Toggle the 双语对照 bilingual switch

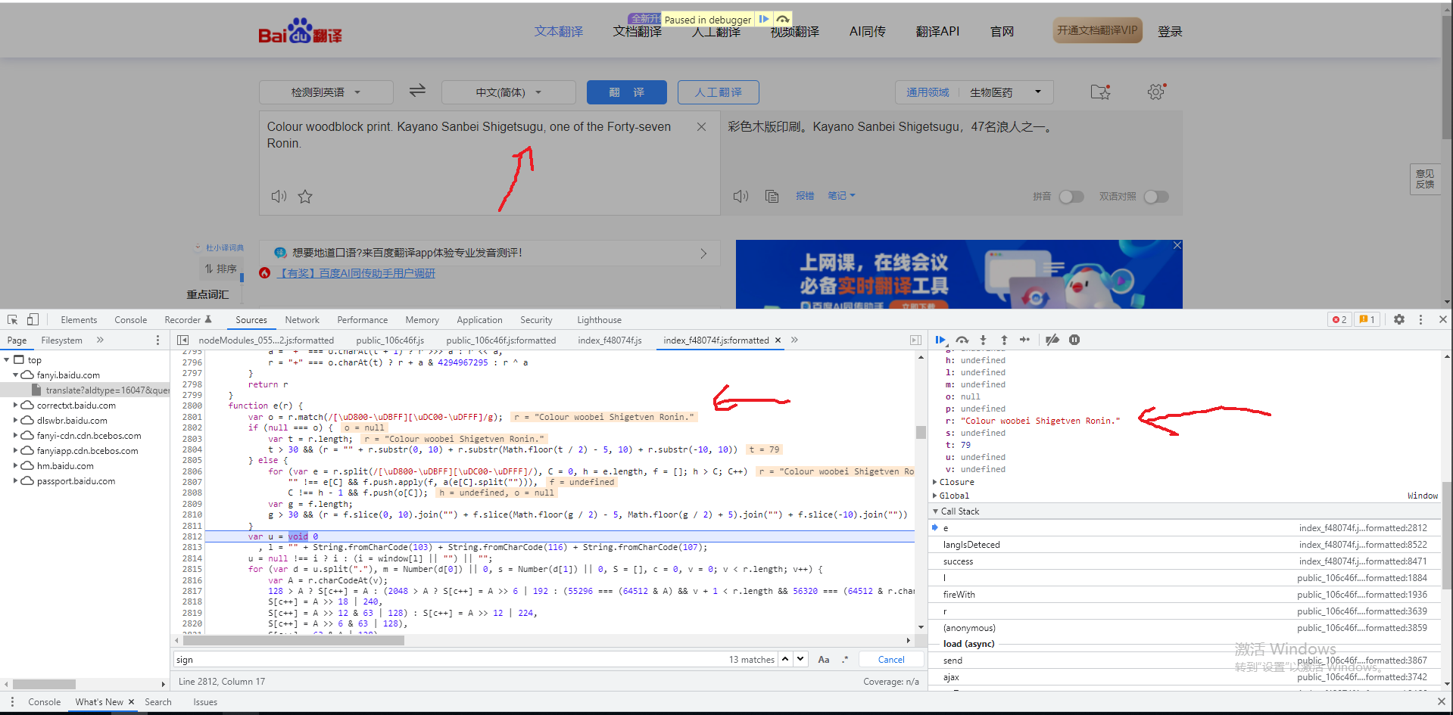[1156, 197]
